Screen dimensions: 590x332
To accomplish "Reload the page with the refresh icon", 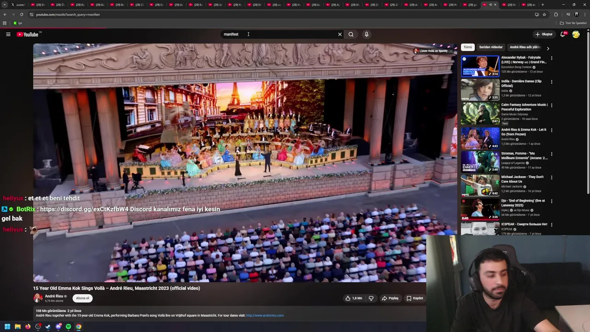I will tap(21, 14).
